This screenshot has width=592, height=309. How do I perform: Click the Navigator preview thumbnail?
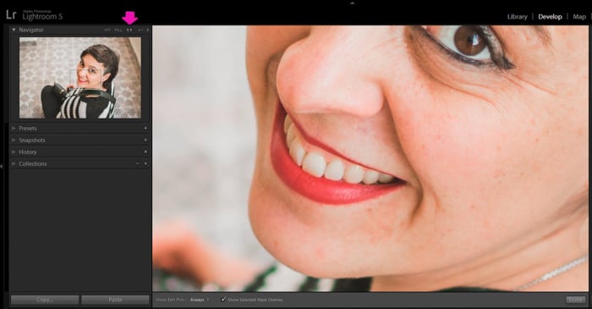coord(80,78)
